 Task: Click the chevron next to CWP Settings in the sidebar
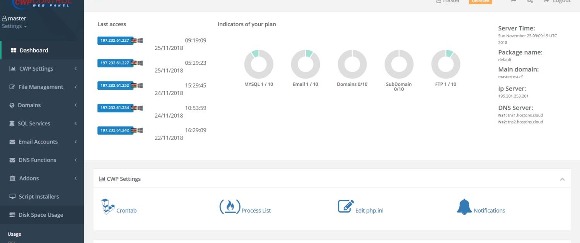tap(76, 69)
